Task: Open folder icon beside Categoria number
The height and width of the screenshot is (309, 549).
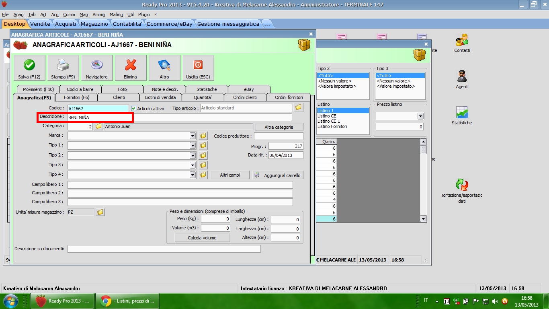Action: coord(98,126)
